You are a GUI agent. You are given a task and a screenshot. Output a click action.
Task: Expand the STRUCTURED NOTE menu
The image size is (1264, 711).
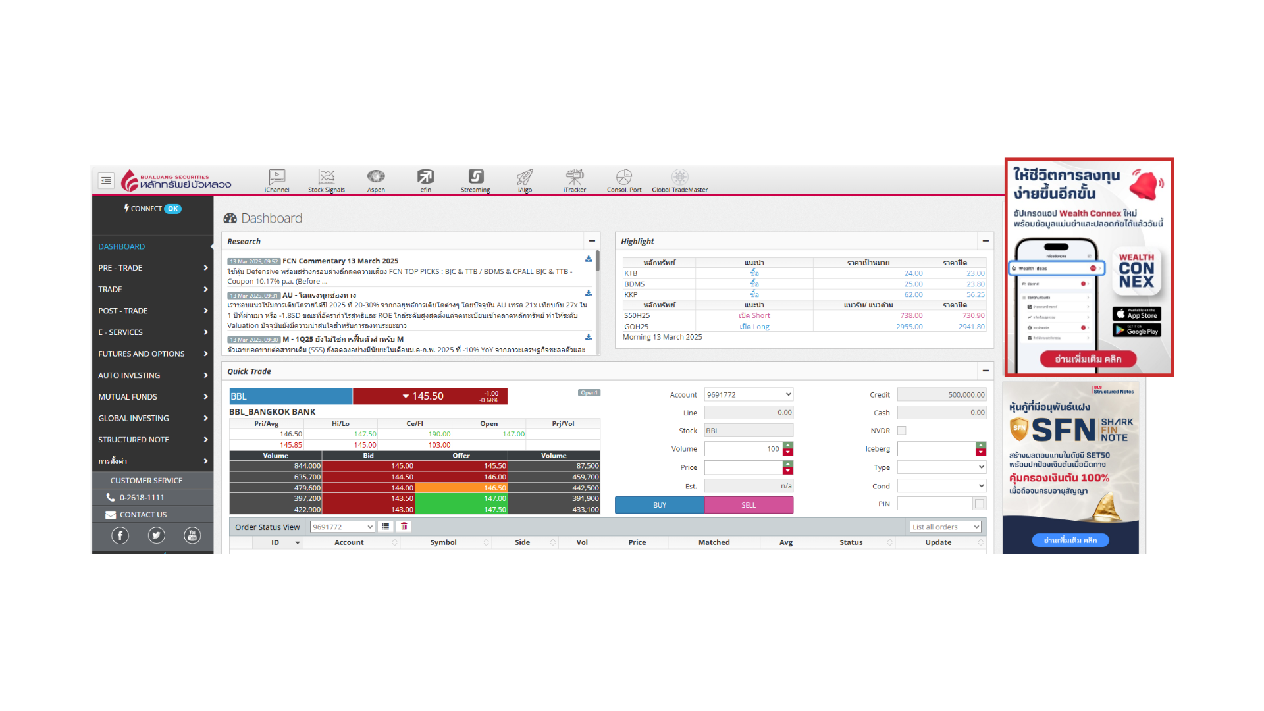pyautogui.click(x=153, y=440)
